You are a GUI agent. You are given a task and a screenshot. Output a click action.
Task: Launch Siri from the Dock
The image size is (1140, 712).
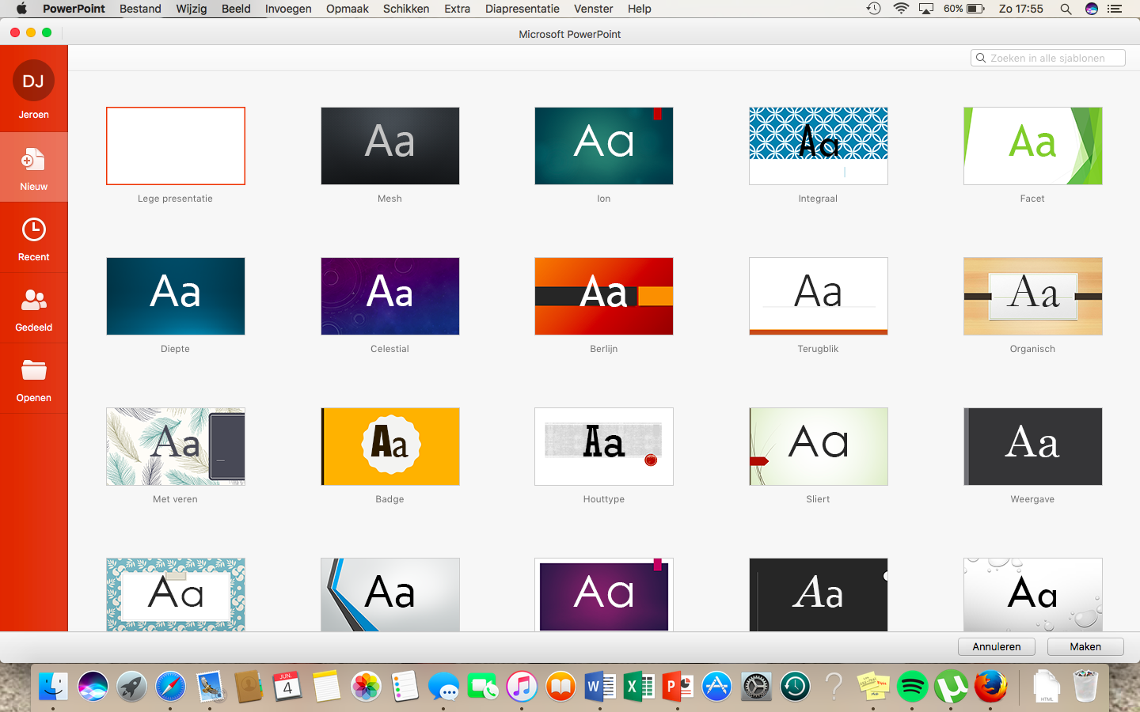coord(93,686)
